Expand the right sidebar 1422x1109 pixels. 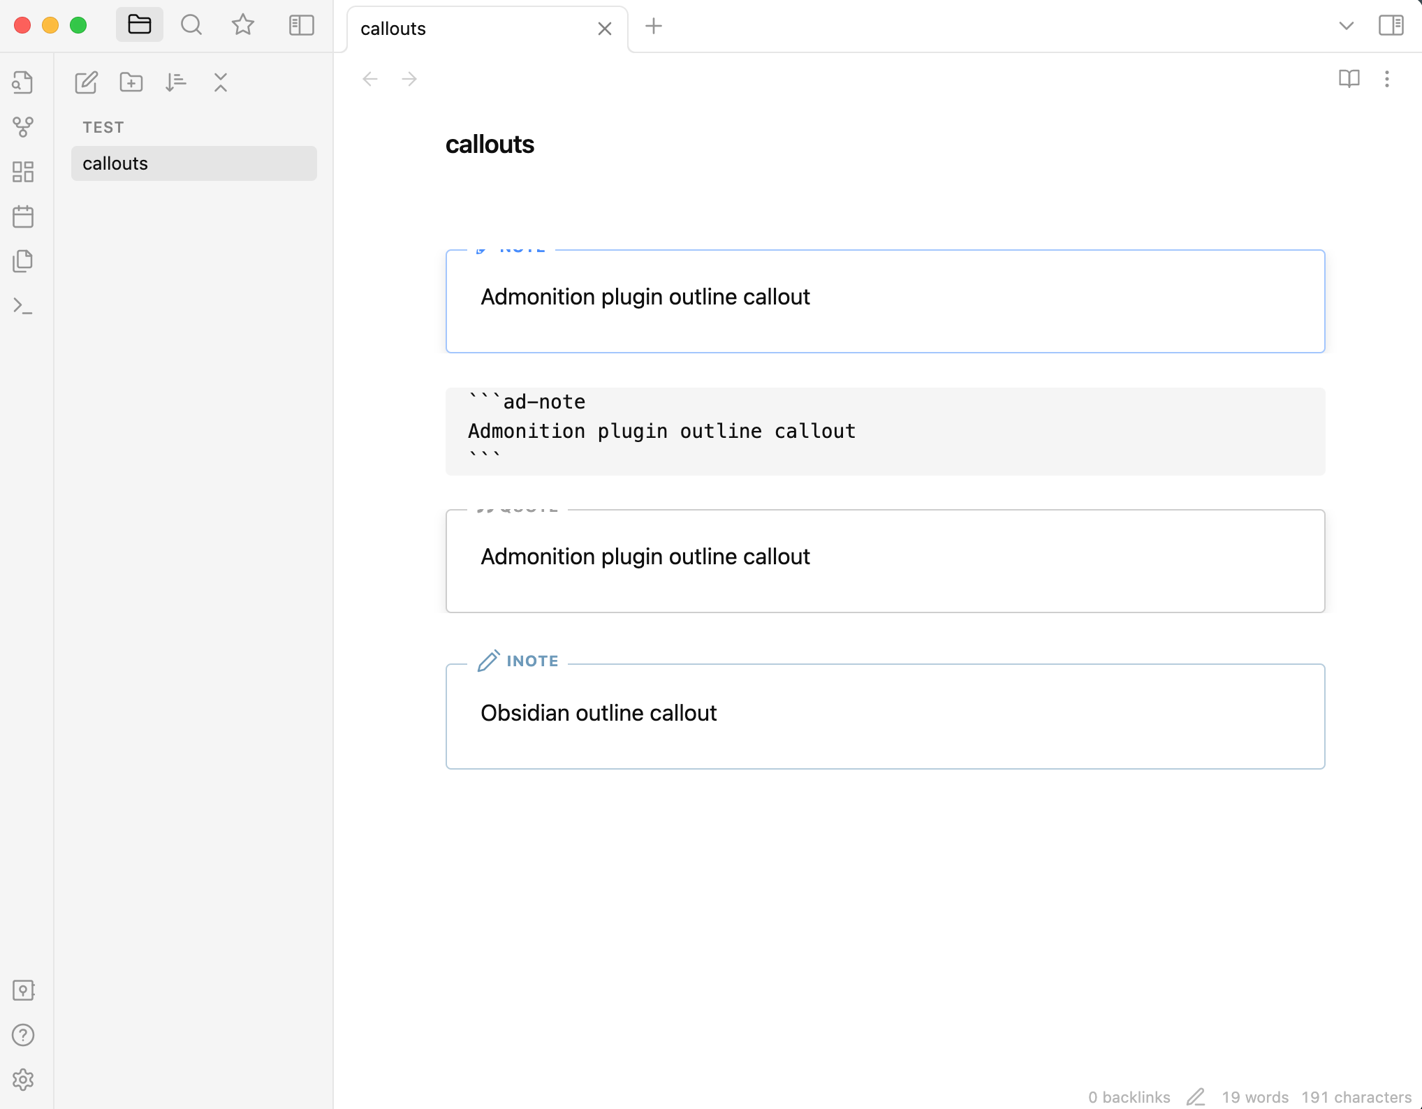1389,25
